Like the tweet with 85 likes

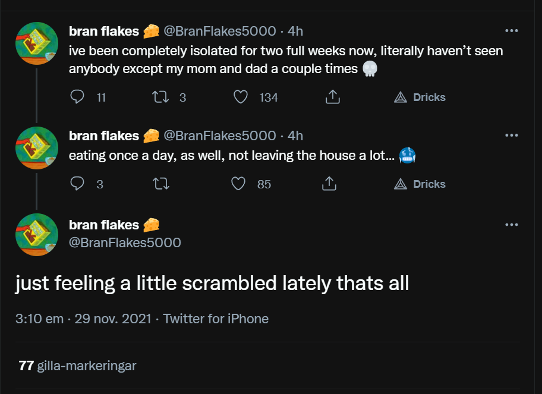239,184
